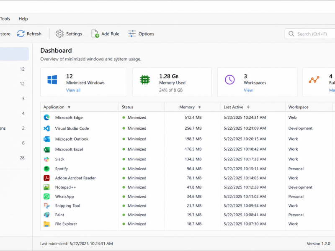Viewport: 335px width, 251px height.
Task: Click the 18.7 MB memory value
Action: coord(194,224)
